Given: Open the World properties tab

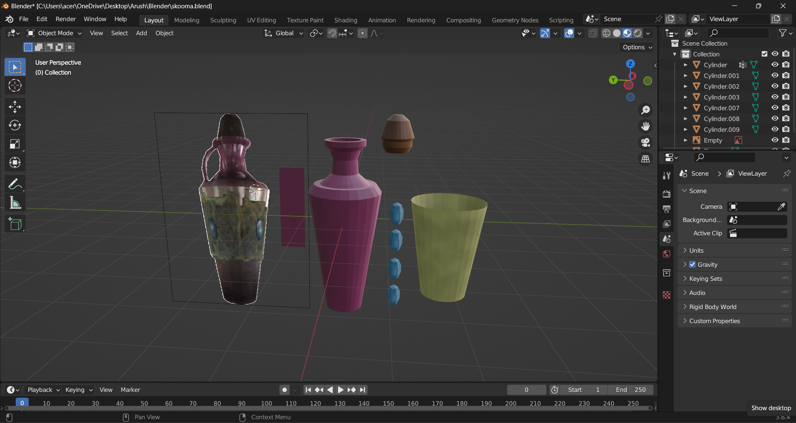Looking at the screenshot, I should click(667, 254).
